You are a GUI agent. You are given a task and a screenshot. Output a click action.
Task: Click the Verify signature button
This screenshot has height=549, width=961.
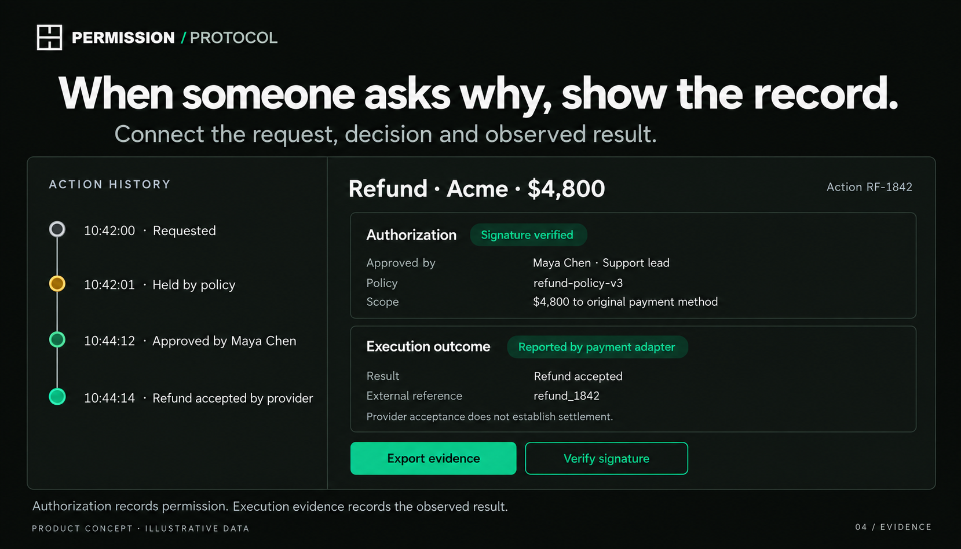point(606,459)
